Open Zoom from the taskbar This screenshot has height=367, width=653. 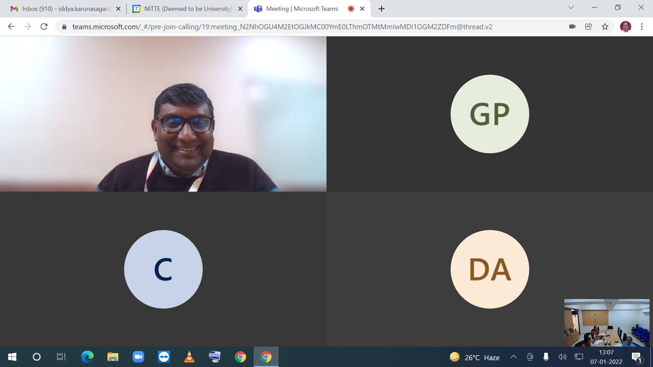pyautogui.click(x=138, y=357)
